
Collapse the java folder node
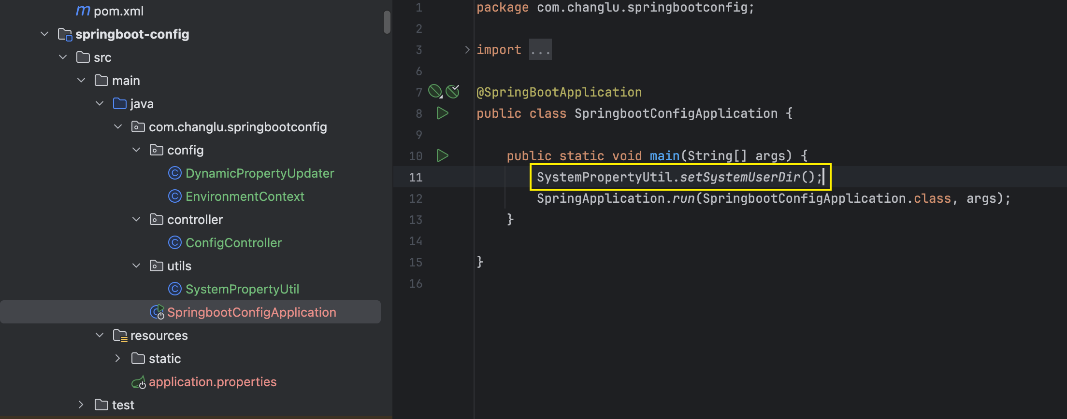click(x=100, y=103)
